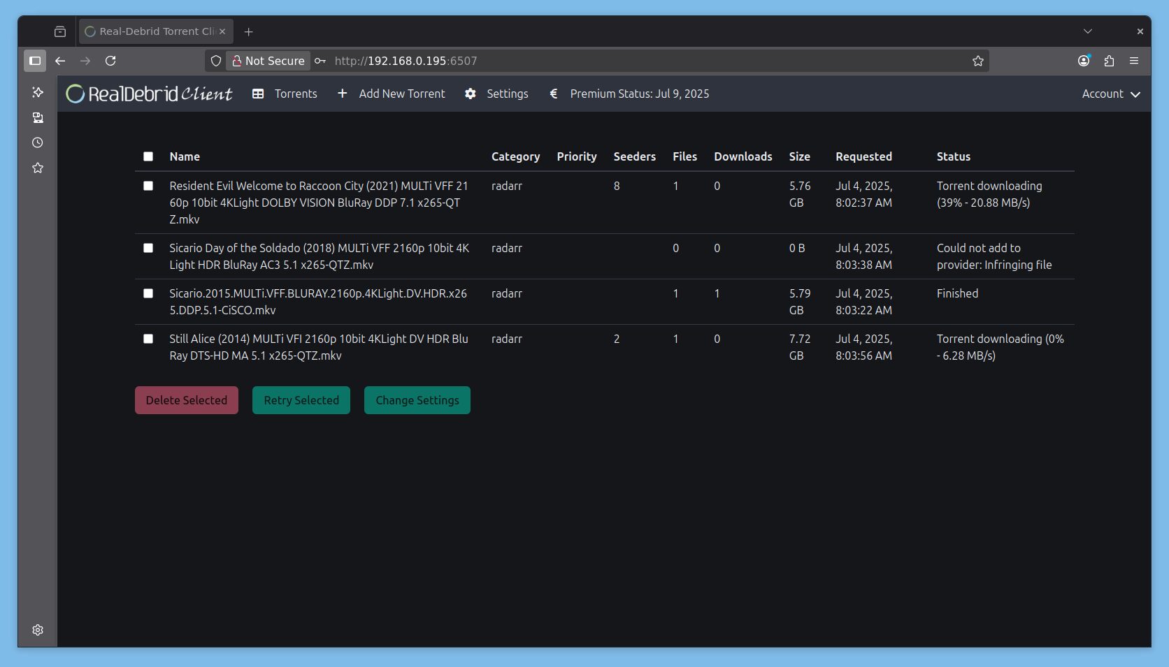Close the browser window

tap(1140, 31)
